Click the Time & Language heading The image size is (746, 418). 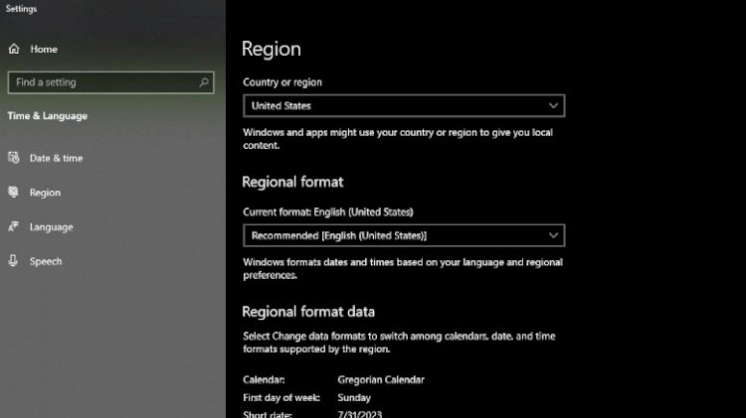[x=48, y=116]
